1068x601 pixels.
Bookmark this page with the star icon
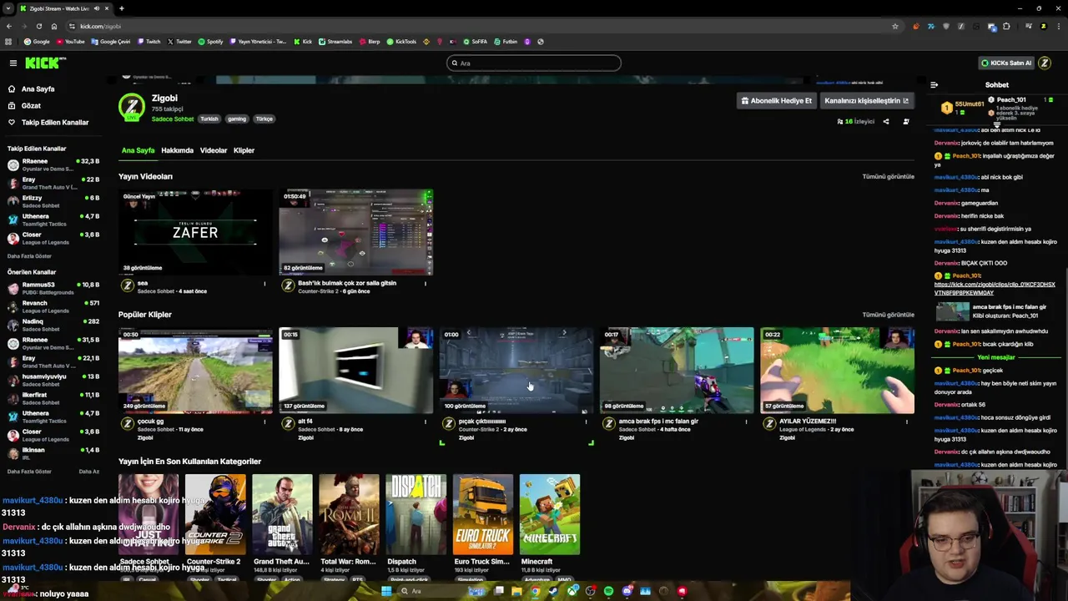895,26
